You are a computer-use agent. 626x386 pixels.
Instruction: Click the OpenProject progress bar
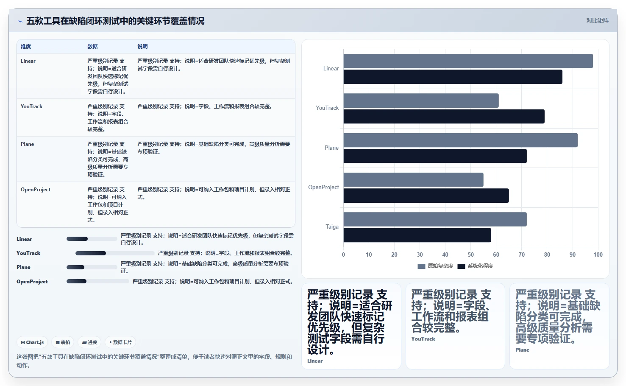pyautogui.click(x=97, y=281)
